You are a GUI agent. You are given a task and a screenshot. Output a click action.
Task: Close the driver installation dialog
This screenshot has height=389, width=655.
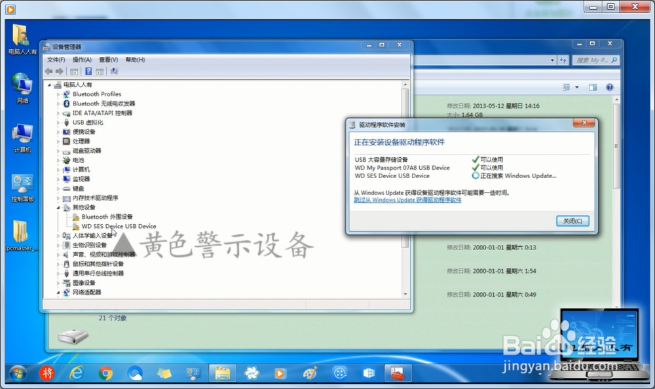click(584, 123)
